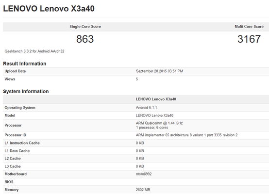The image size is (269, 194).
Task: Select the L1 Instruction Cache row label
Action: (x=22, y=143)
